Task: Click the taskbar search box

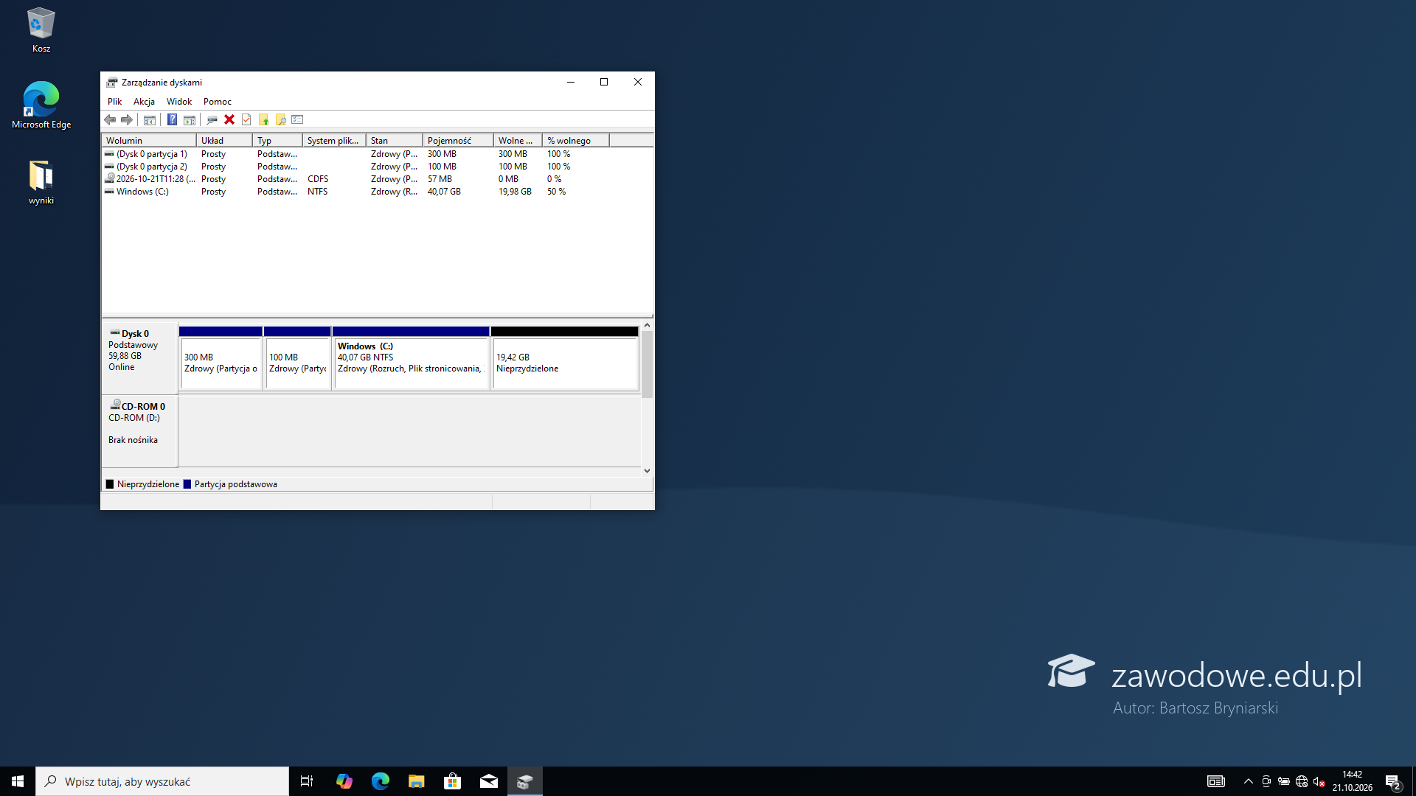Action: 162,781
